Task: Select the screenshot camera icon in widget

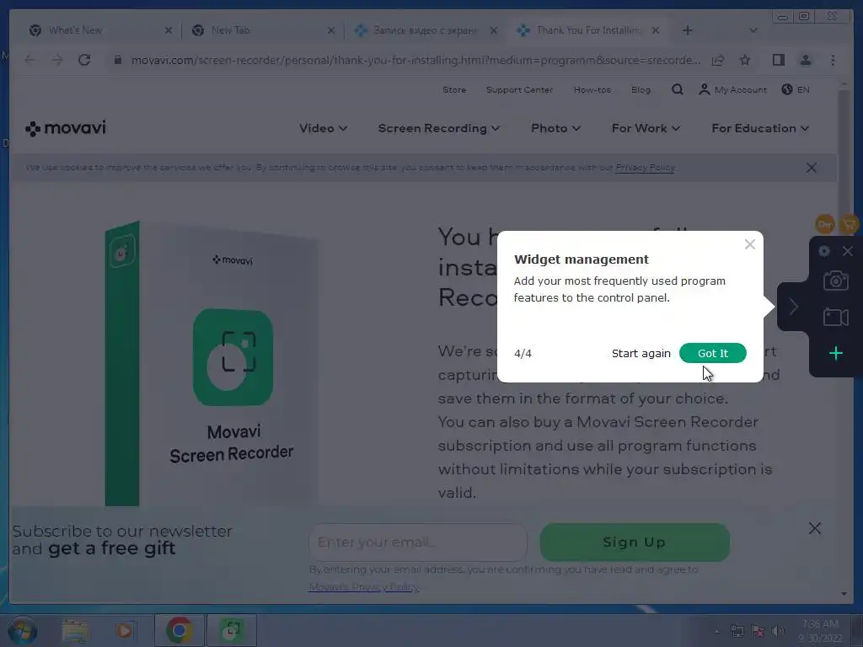Action: (x=835, y=281)
